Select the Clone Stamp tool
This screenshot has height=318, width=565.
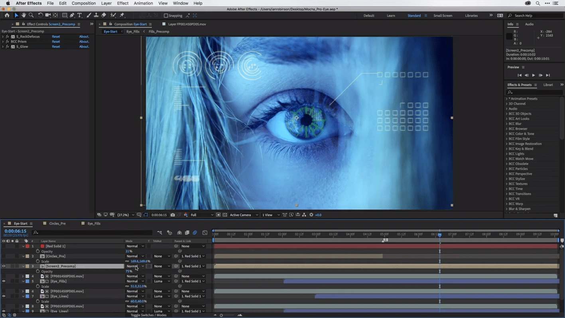coord(96,15)
